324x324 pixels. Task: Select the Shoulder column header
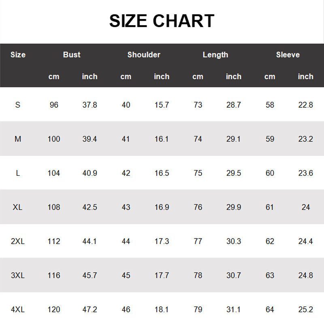click(x=144, y=55)
